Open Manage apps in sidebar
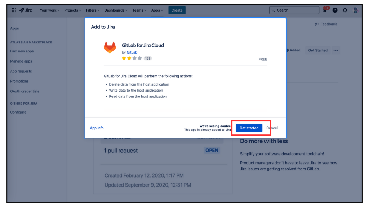369x207 pixels. [x=21, y=61]
